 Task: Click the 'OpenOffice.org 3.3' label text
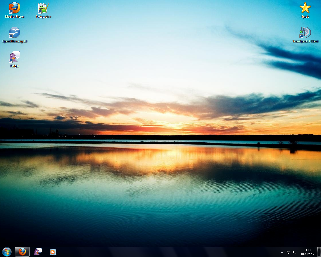coord(15,41)
